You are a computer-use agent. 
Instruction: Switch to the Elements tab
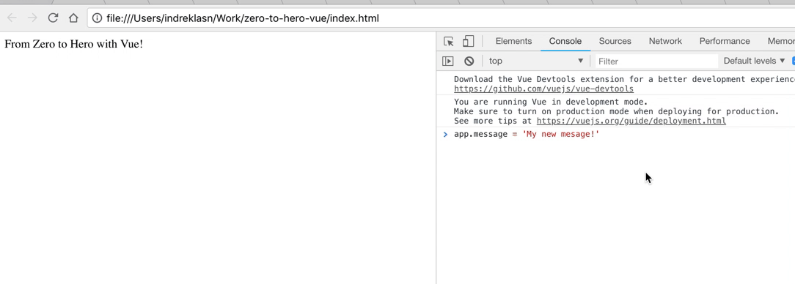(x=513, y=41)
